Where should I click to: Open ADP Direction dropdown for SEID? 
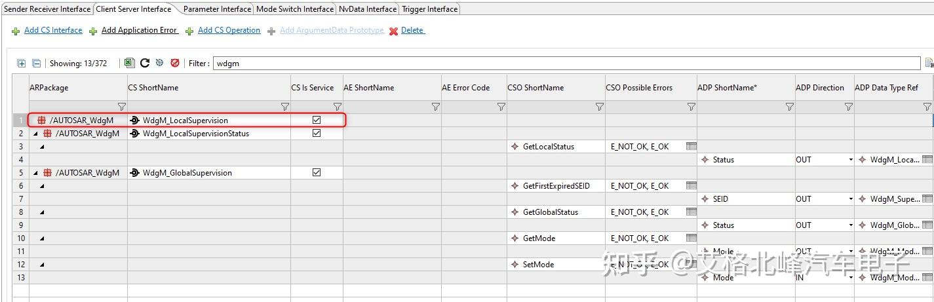click(851, 199)
